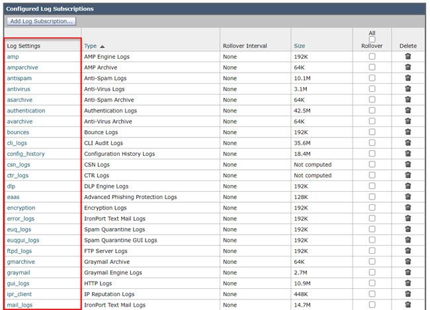Click 'Advanced Phishing Protection Logs' text

tap(130, 197)
